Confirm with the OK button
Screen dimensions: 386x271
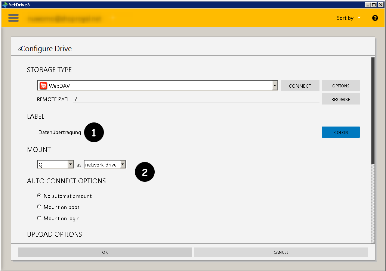[x=105, y=252]
